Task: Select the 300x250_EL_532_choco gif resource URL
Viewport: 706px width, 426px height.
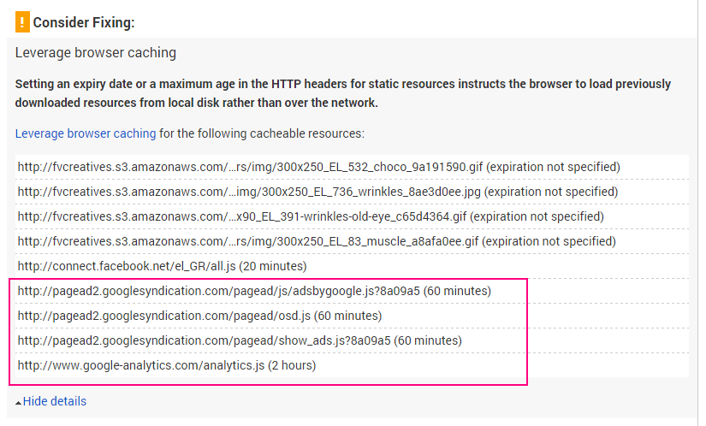Action: pyautogui.click(x=251, y=167)
